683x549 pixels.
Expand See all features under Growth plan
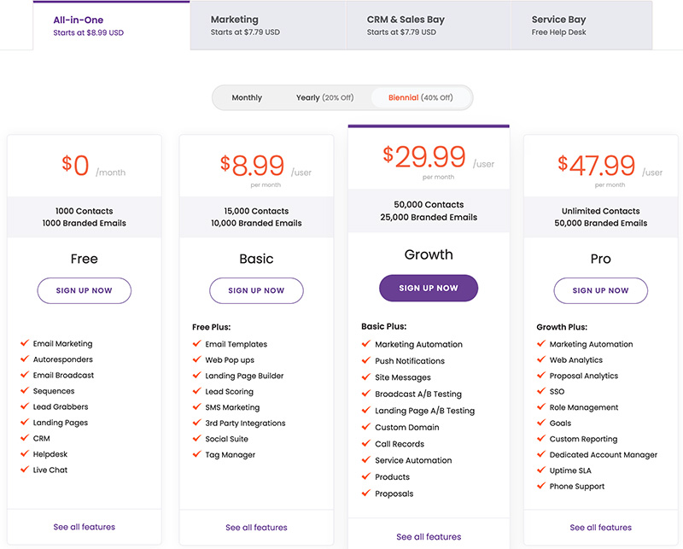click(x=429, y=537)
